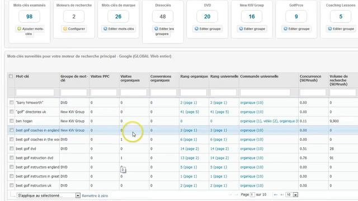This screenshot has height=201, width=358.
Task: Click Editer mots-clés under Mots-clés de marque
Action: tap(118, 28)
